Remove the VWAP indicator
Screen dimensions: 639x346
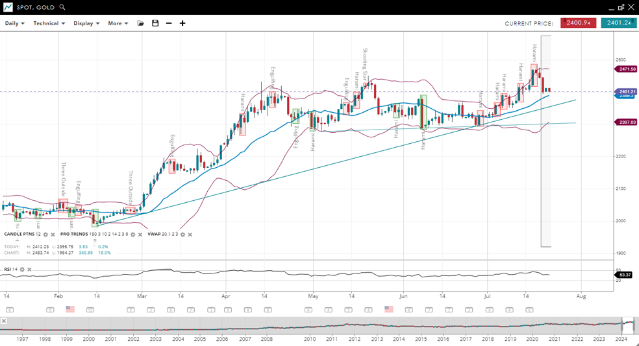[190, 235]
